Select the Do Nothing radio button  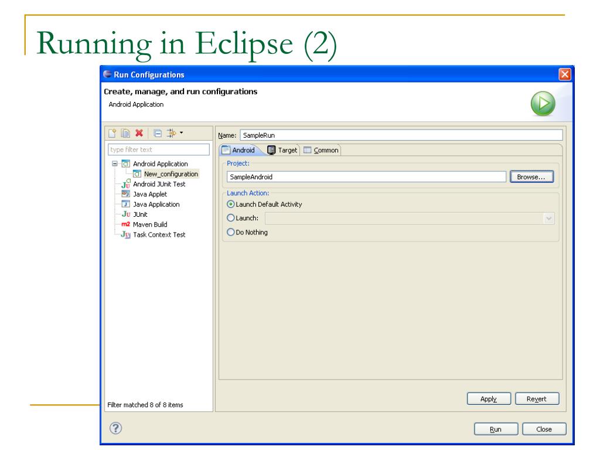[231, 232]
